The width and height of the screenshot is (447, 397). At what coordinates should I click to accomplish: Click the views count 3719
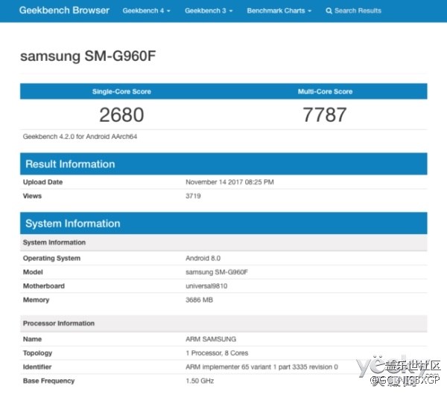[193, 196]
